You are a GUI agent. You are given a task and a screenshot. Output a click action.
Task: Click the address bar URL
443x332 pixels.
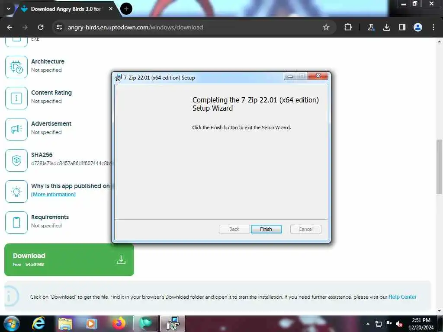pos(135,27)
